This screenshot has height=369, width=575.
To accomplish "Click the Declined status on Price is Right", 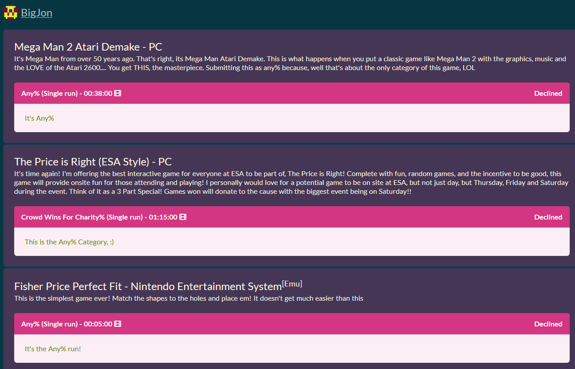I will pos(548,217).
